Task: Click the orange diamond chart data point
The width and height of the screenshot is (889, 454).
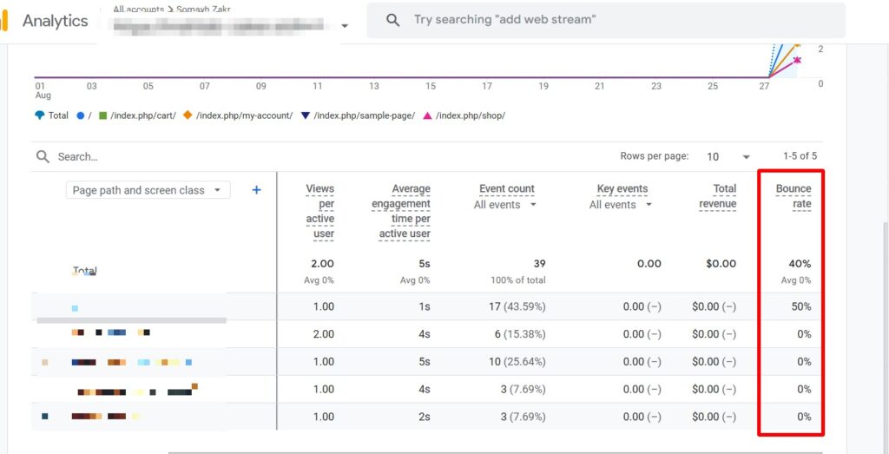Action: coord(797,43)
